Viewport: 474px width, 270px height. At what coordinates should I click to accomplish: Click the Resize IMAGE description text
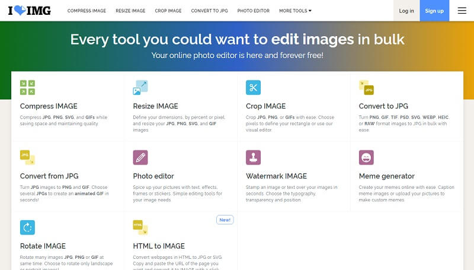(x=179, y=124)
